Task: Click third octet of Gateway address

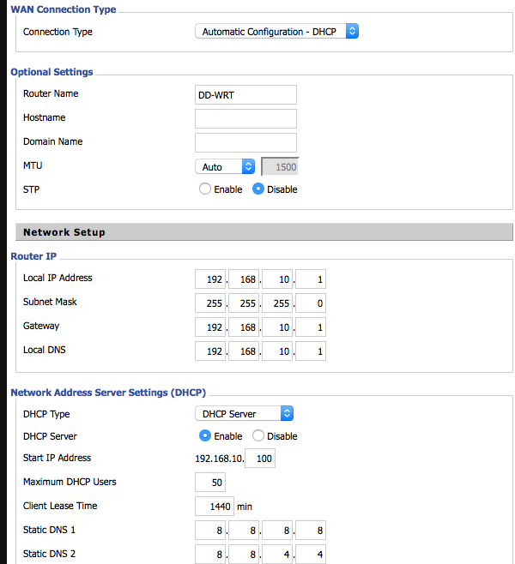Action: pos(277,327)
